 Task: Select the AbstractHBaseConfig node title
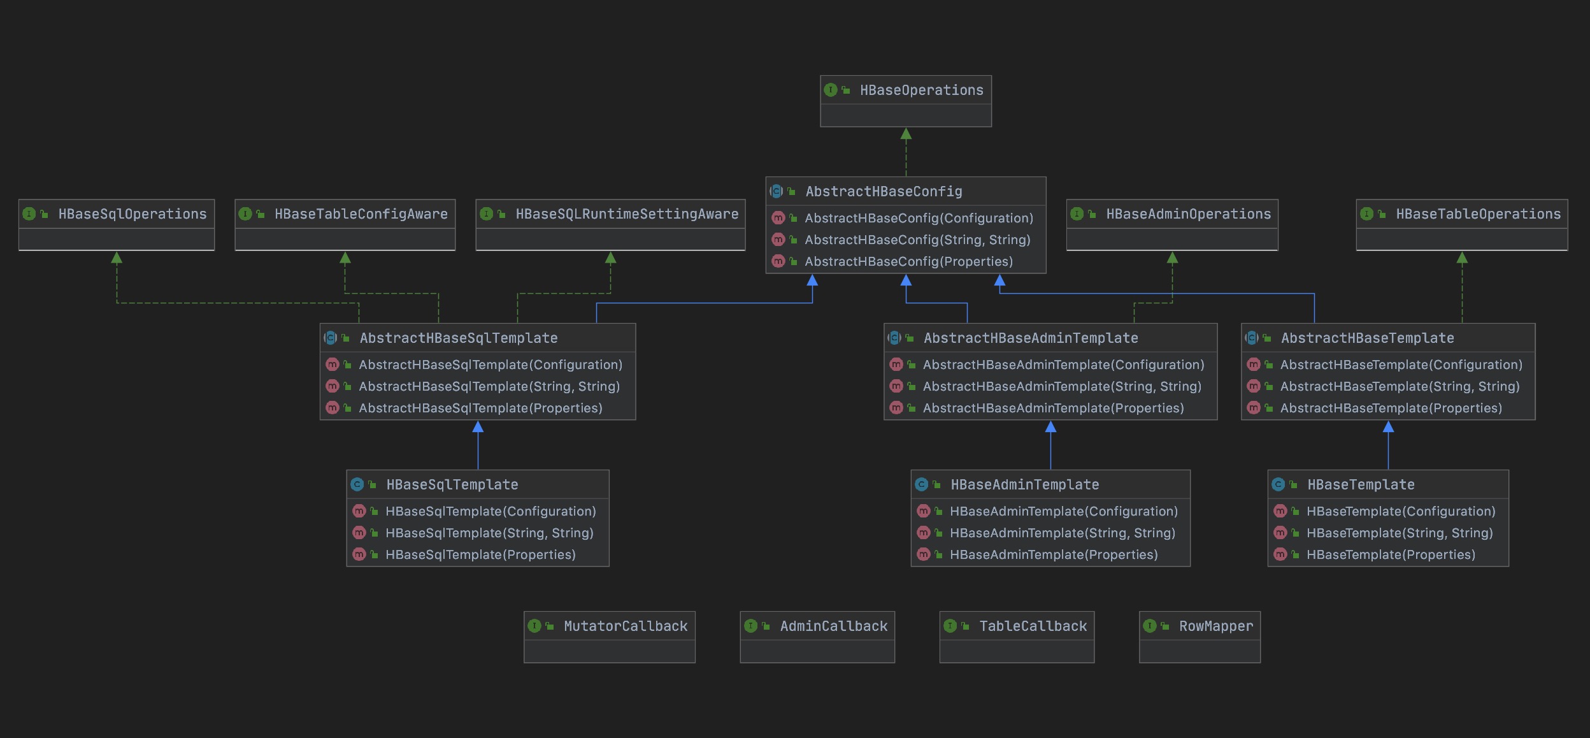click(884, 191)
